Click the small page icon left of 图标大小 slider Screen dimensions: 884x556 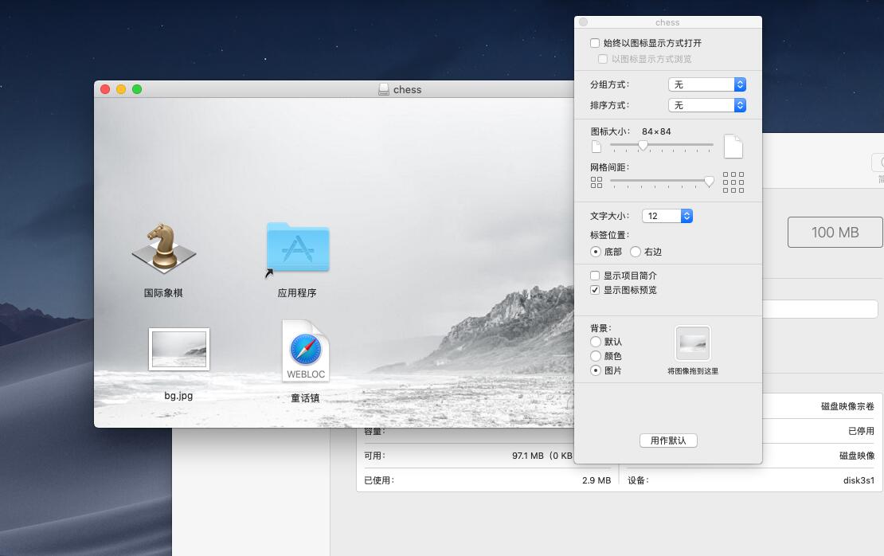click(597, 146)
